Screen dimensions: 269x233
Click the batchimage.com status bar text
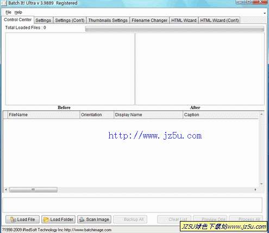(57, 230)
